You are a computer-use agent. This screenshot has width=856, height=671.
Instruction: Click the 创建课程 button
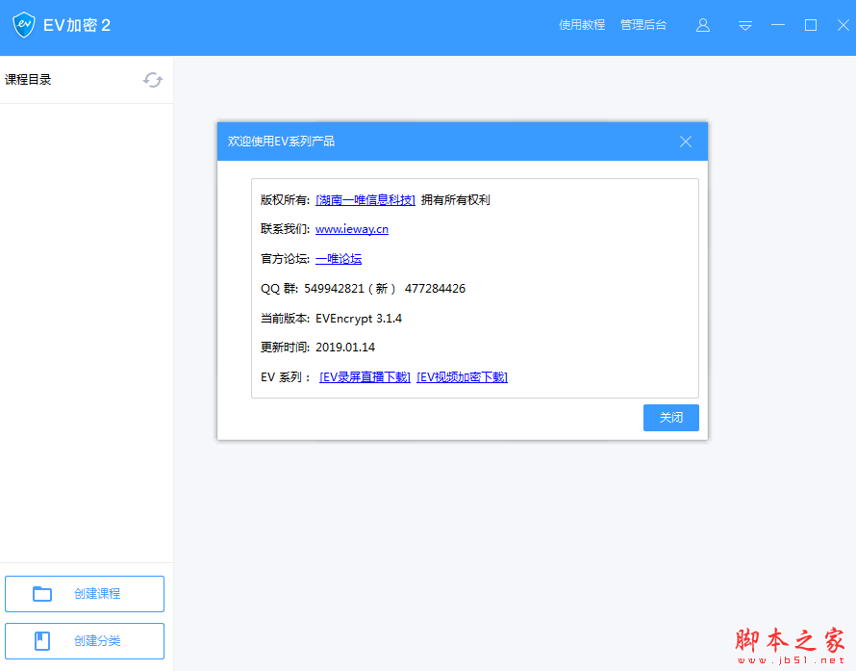coord(85,594)
